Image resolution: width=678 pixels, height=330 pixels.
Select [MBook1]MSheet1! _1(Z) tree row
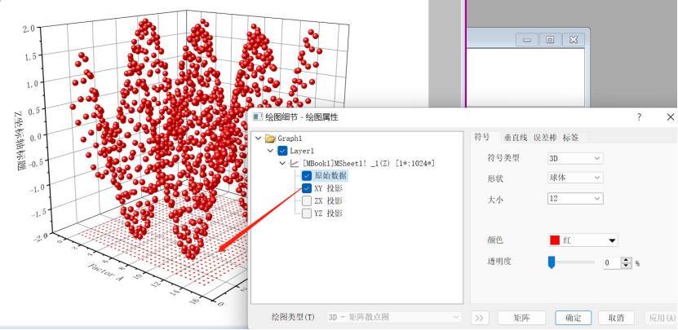pos(369,163)
